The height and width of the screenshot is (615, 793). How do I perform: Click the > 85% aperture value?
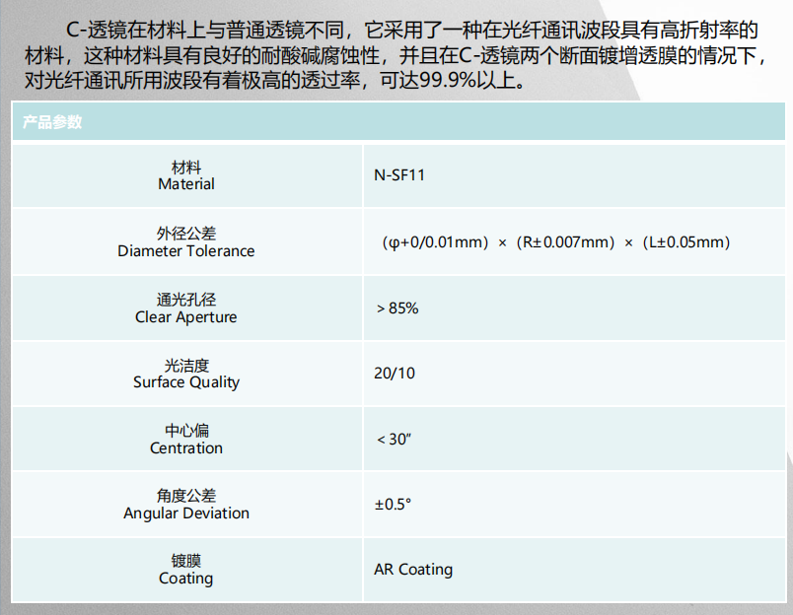[x=397, y=308]
